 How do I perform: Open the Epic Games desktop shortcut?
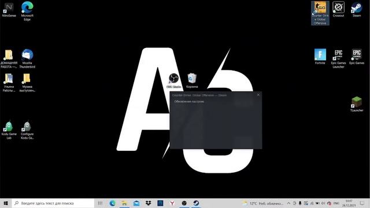(x=357, y=57)
